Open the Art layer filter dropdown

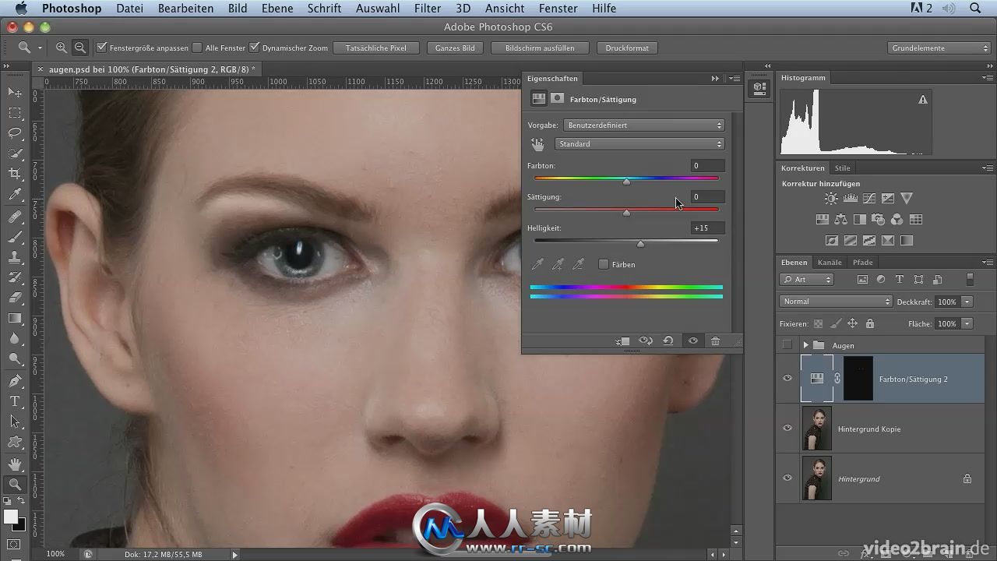[807, 279]
